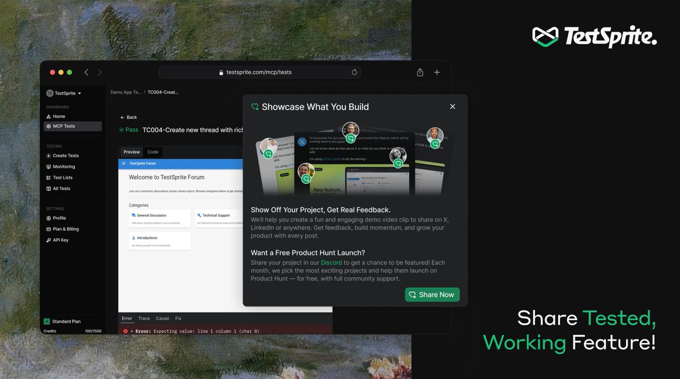
Task: Click the Share Now button
Action: (x=432, y=295)
